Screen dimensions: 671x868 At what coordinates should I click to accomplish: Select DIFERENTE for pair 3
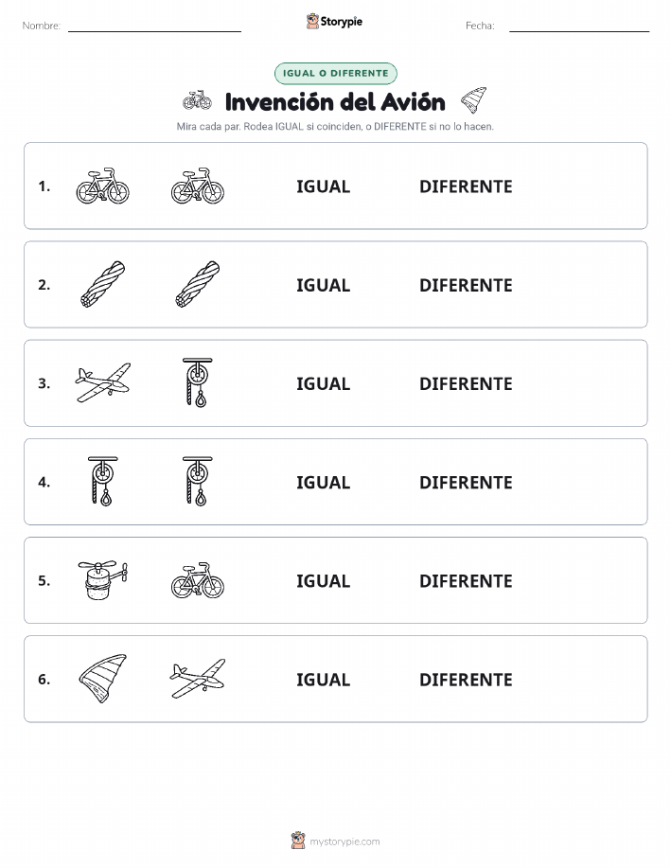(x=466, y=383)
